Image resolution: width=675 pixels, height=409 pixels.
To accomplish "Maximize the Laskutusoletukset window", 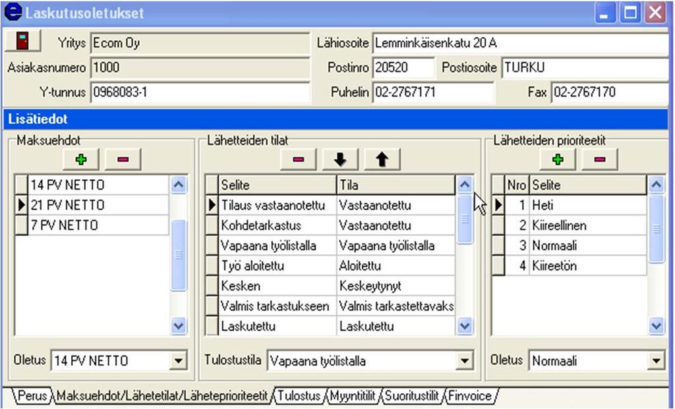I will click(x=631, y=13).
